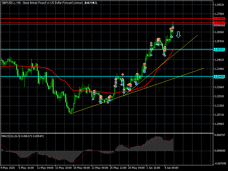Click the 1.20710 price axis label
The height and width of the screenshot is (171, 228).
pos(219,115)
